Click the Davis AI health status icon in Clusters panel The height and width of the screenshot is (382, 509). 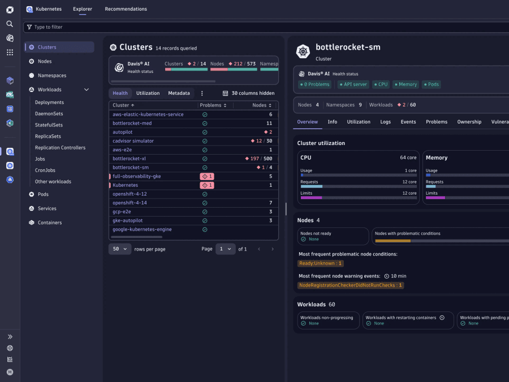pos(119,67)
